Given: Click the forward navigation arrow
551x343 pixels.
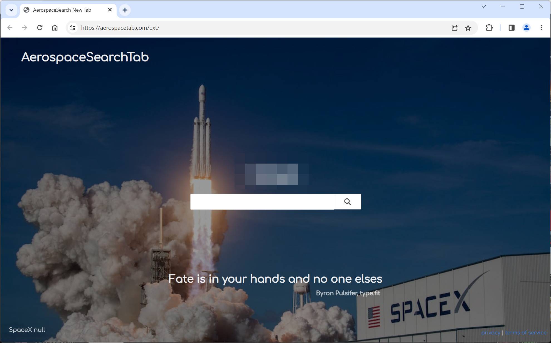Looking at the screenshot, I should click(x=25, y=28).
